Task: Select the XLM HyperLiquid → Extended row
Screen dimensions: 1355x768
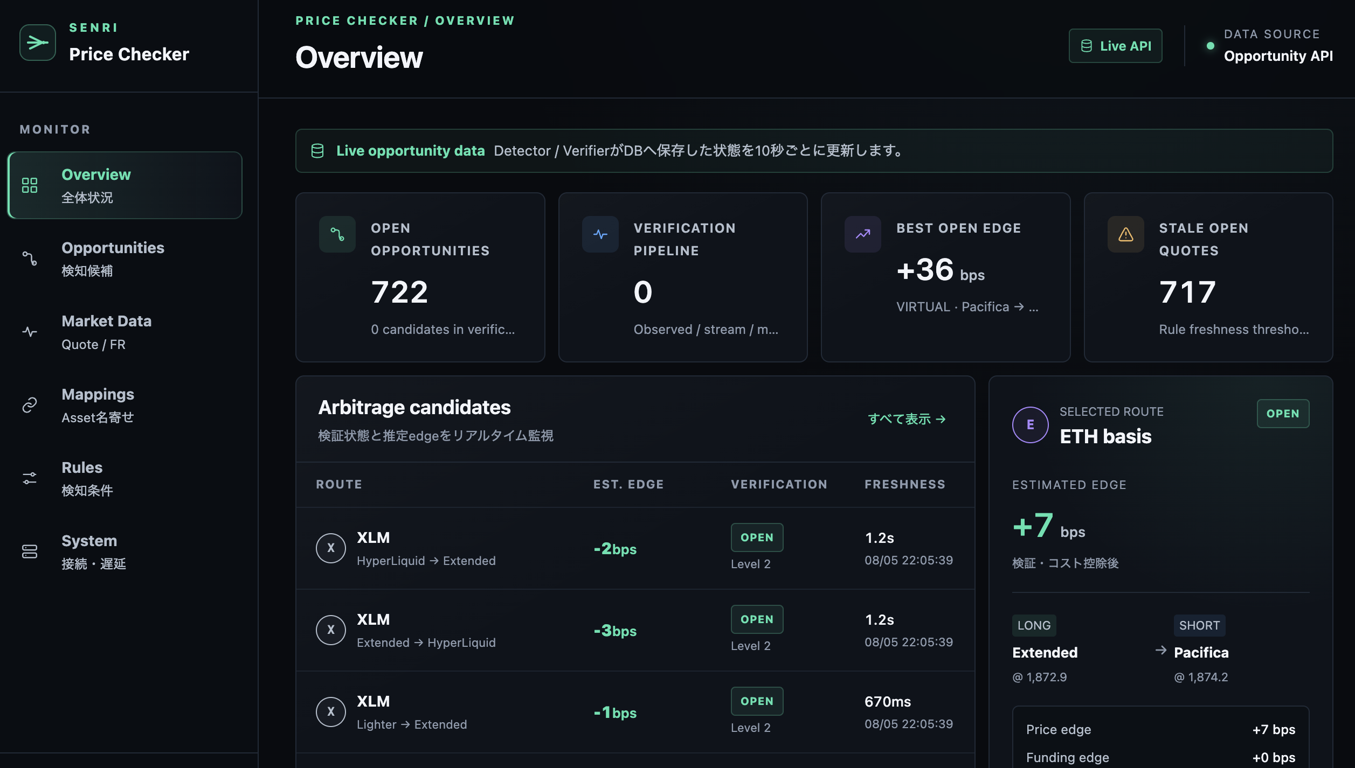Action: tap(635, 548)
